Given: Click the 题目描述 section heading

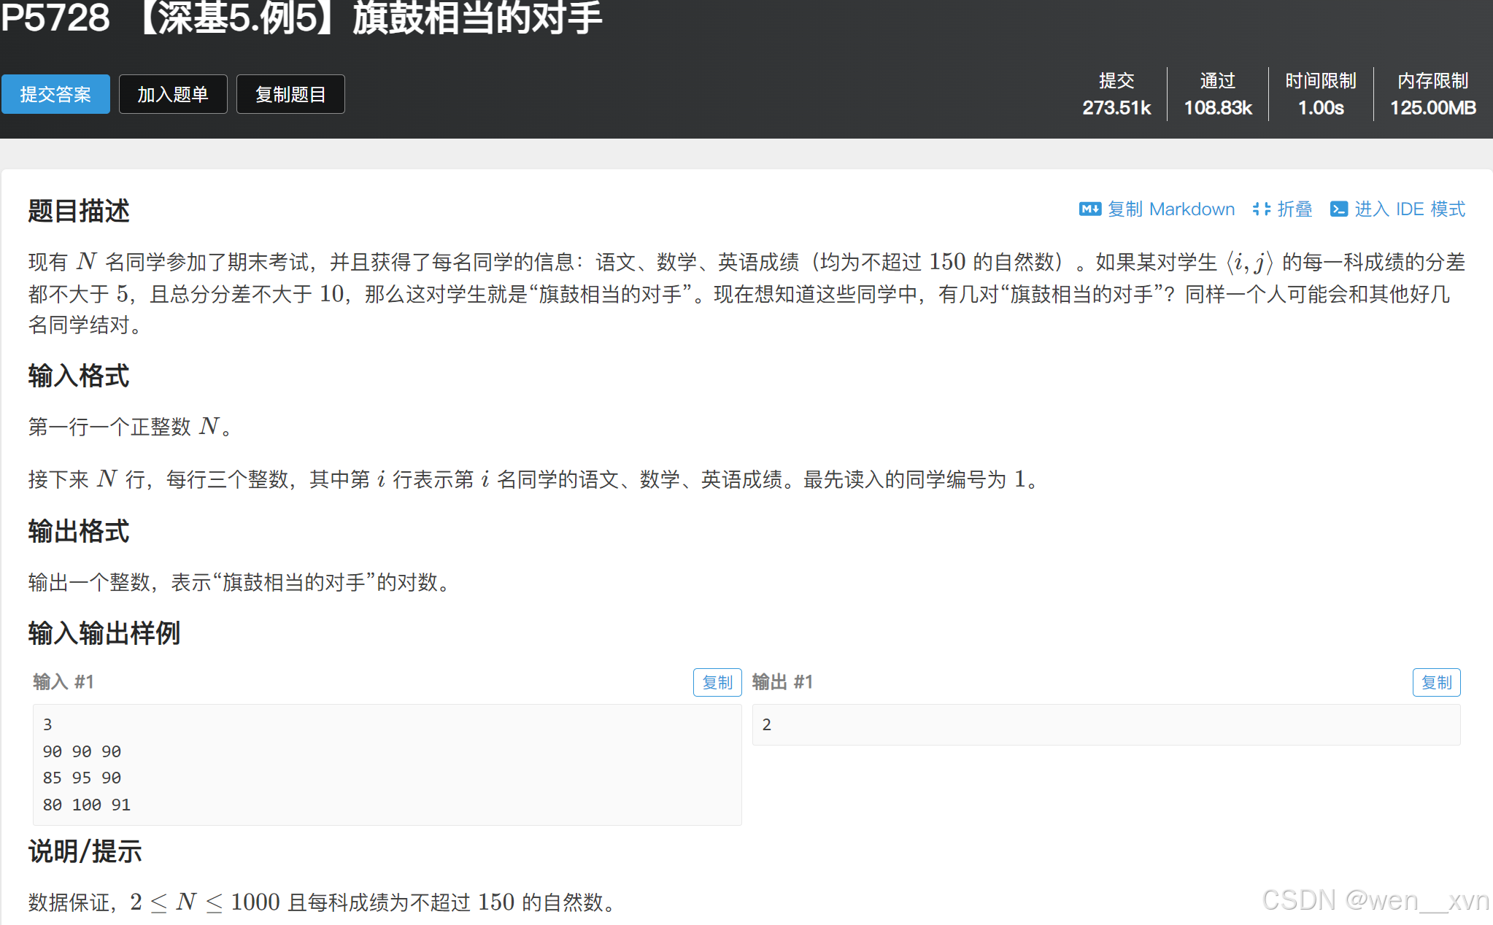Looking at the screenshot, I should [79, 211].
